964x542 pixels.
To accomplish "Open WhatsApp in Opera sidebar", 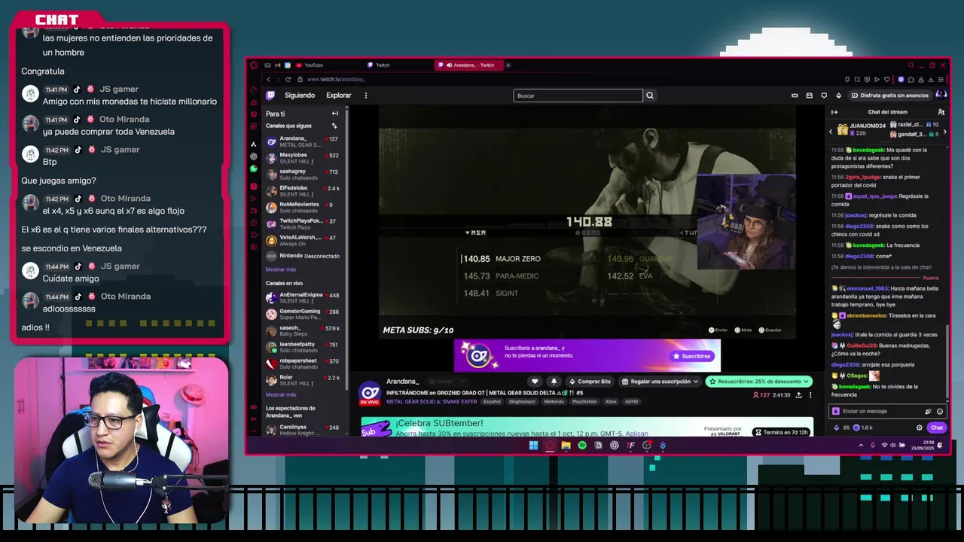I will click(254, 169).
